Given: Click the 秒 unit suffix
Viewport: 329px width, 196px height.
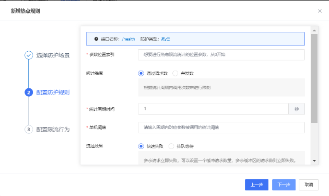Looking at the screenshot, I should (x=297, y=109).
